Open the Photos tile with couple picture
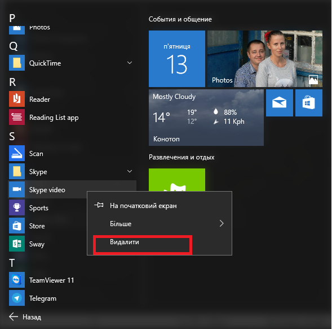This screenshot has width=332, height=329. pyautogui.click(x=265, y=59)
